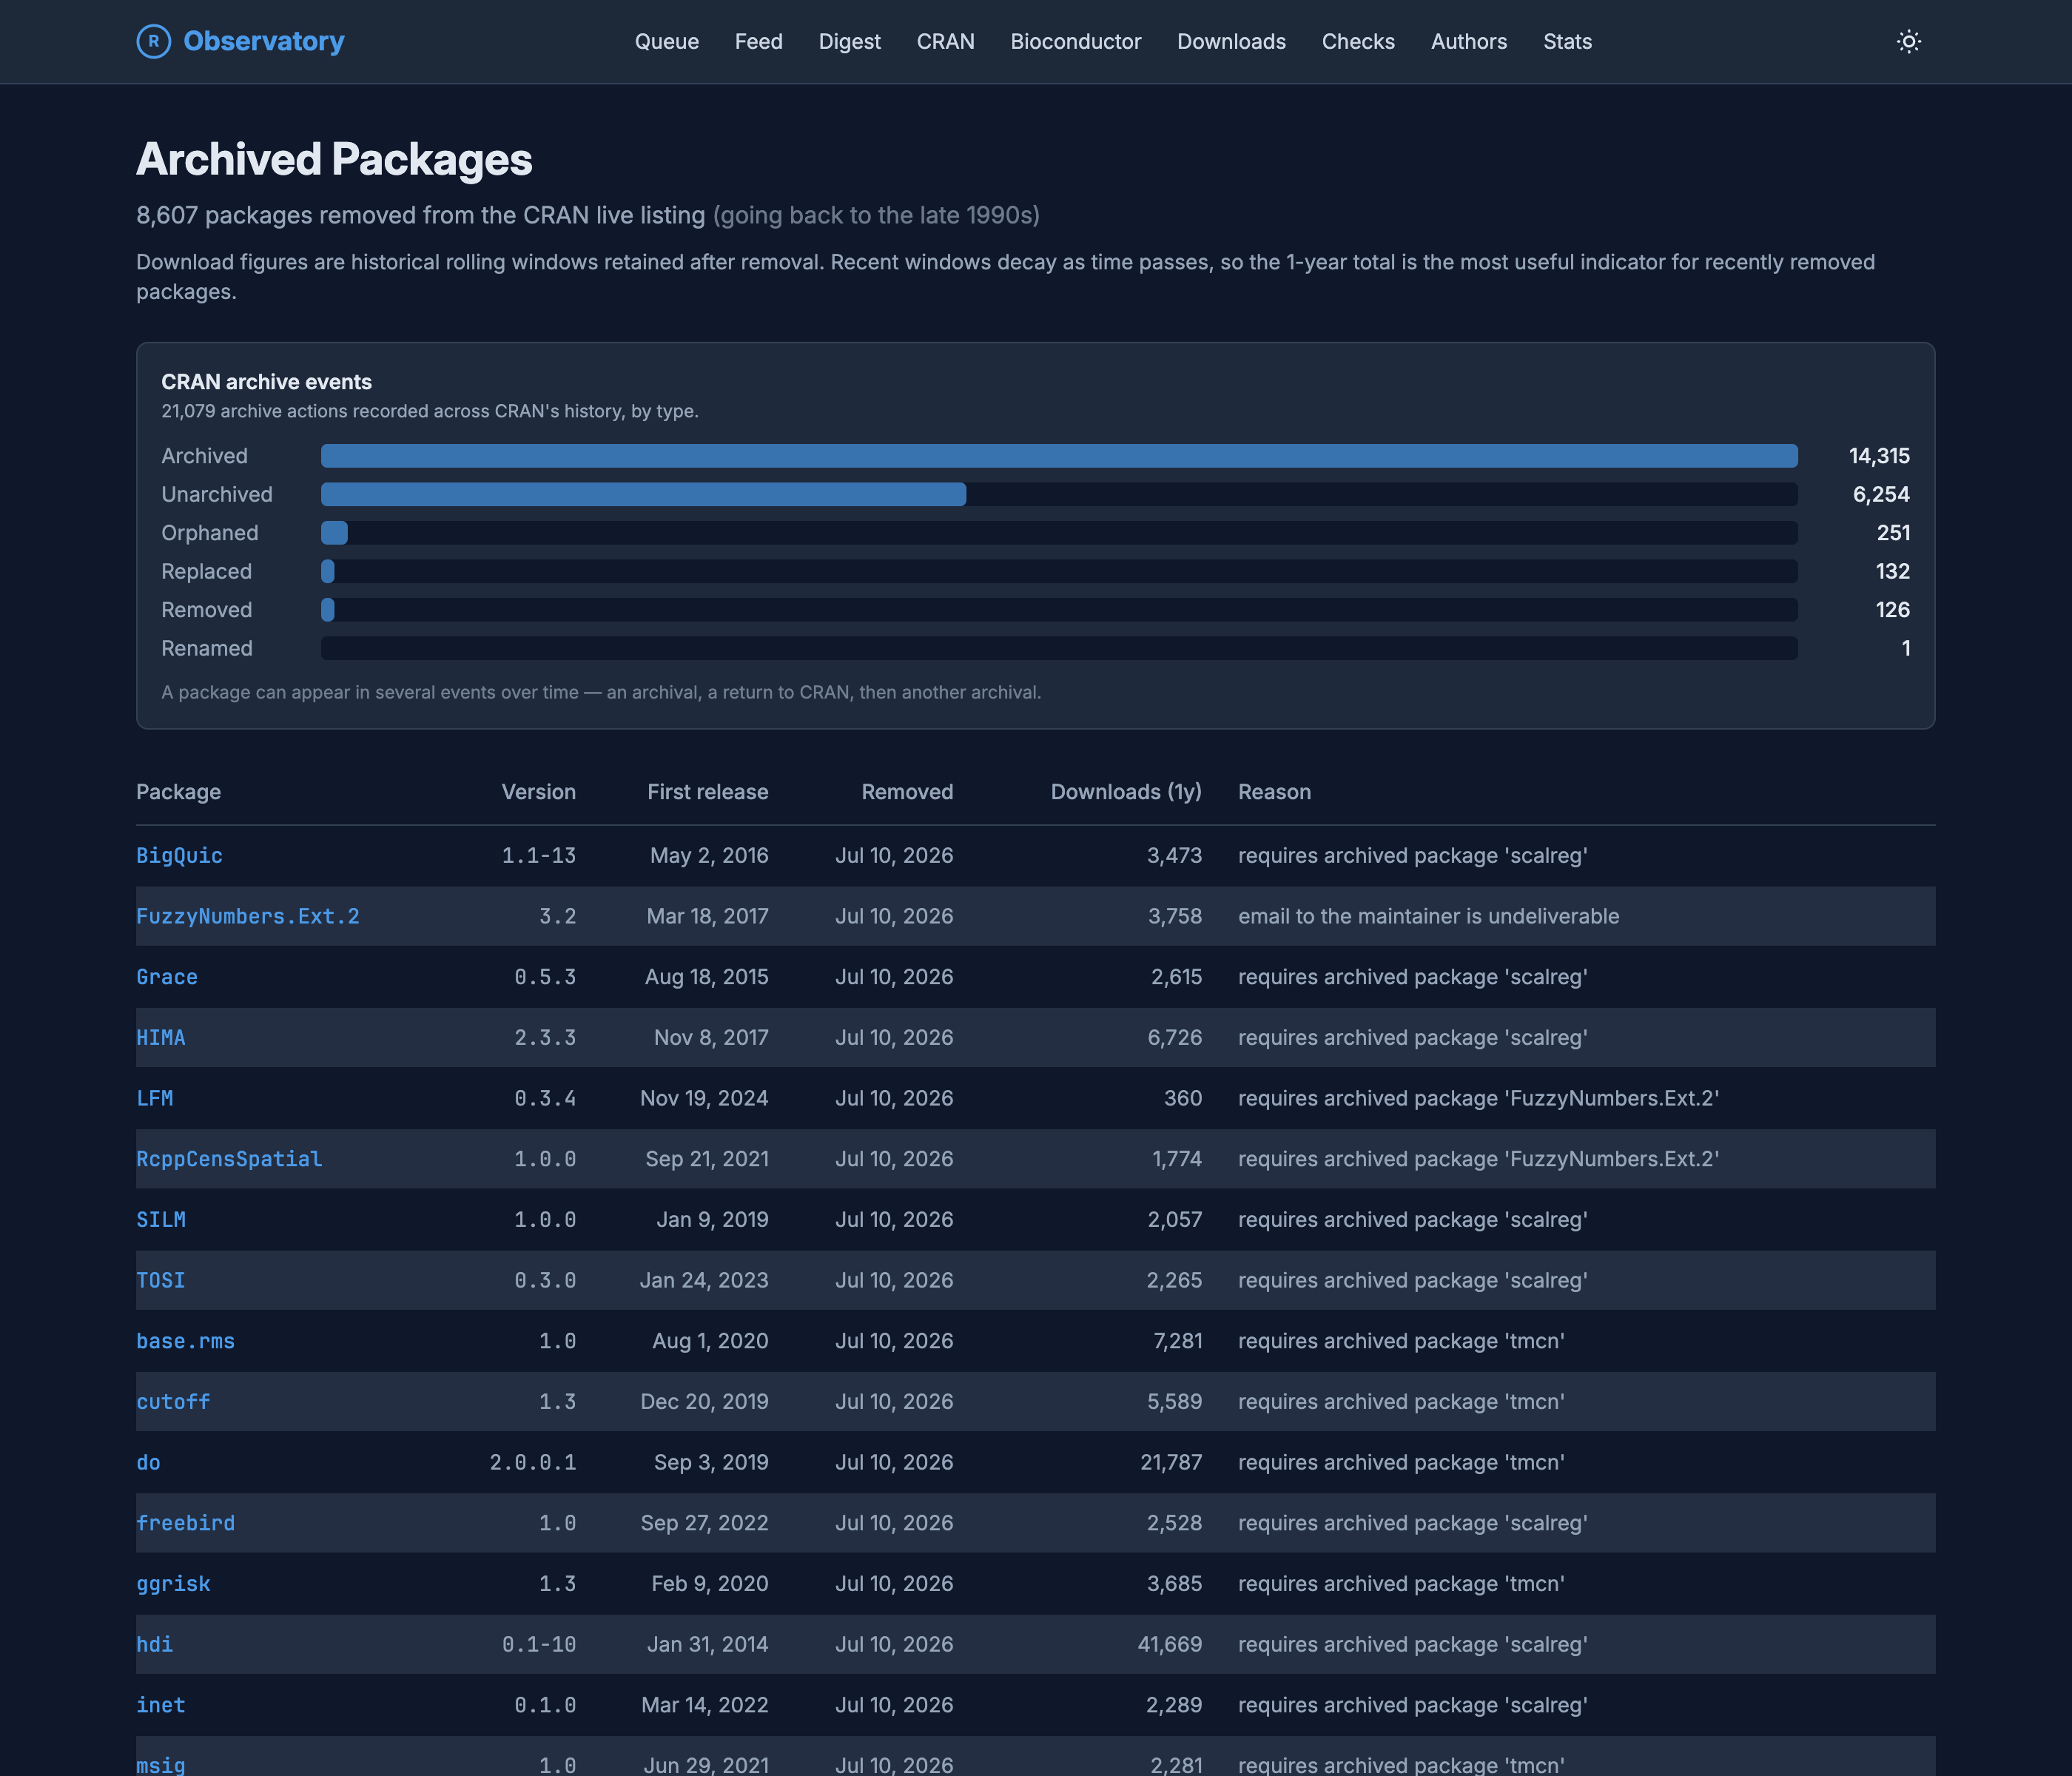Click the R Observatory logo icon
Screen dimensions: 2072x1776
pyautogui.click(x=153, y=41)
